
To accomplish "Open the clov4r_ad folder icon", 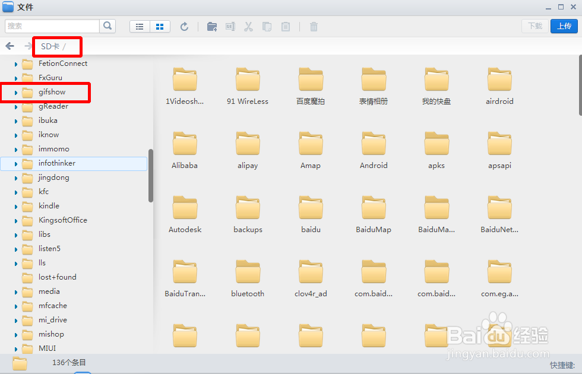I will click(311, 272).
